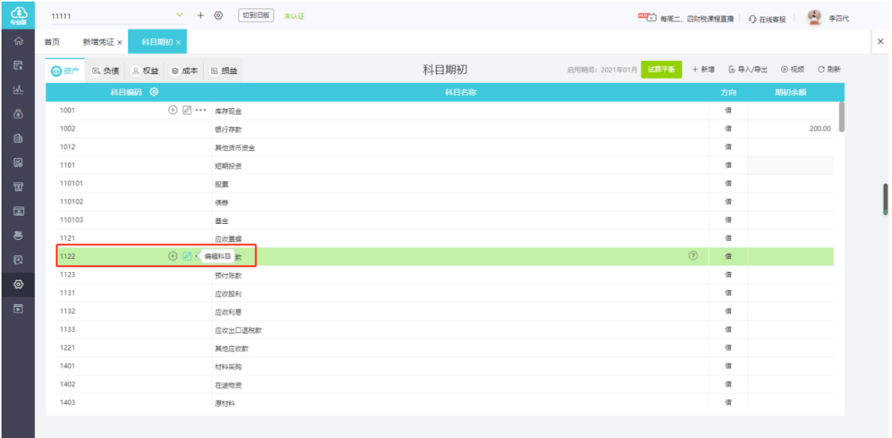This screenshot has height=438, width=892.
Task: Open the money bag icon in sidebar
Action: 18,113
